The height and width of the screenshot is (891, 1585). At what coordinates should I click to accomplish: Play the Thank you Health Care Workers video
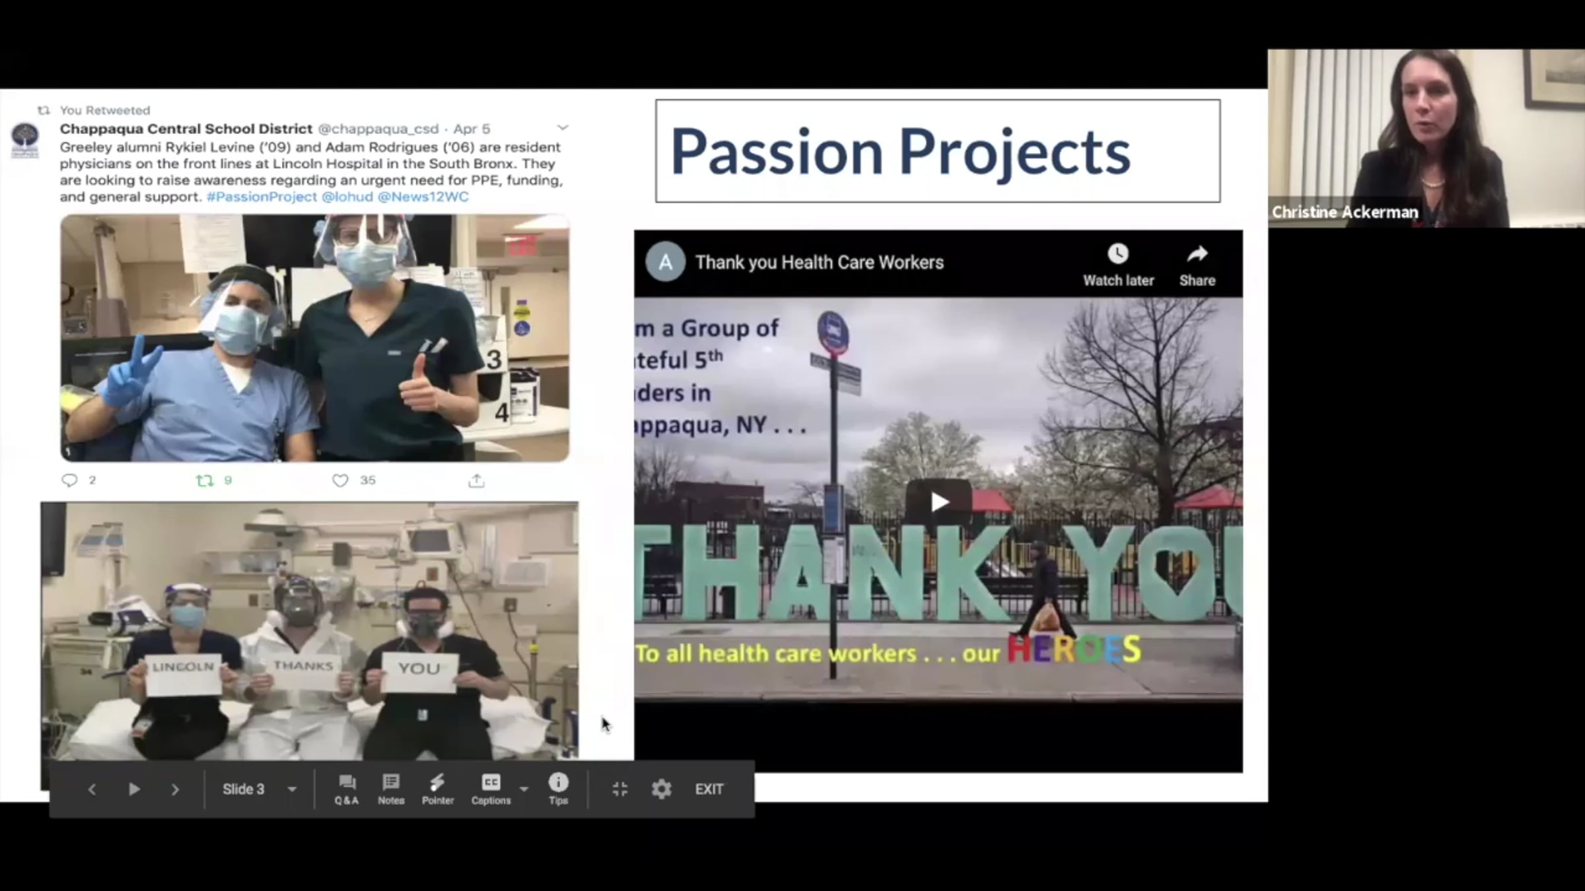coord(938,502)
